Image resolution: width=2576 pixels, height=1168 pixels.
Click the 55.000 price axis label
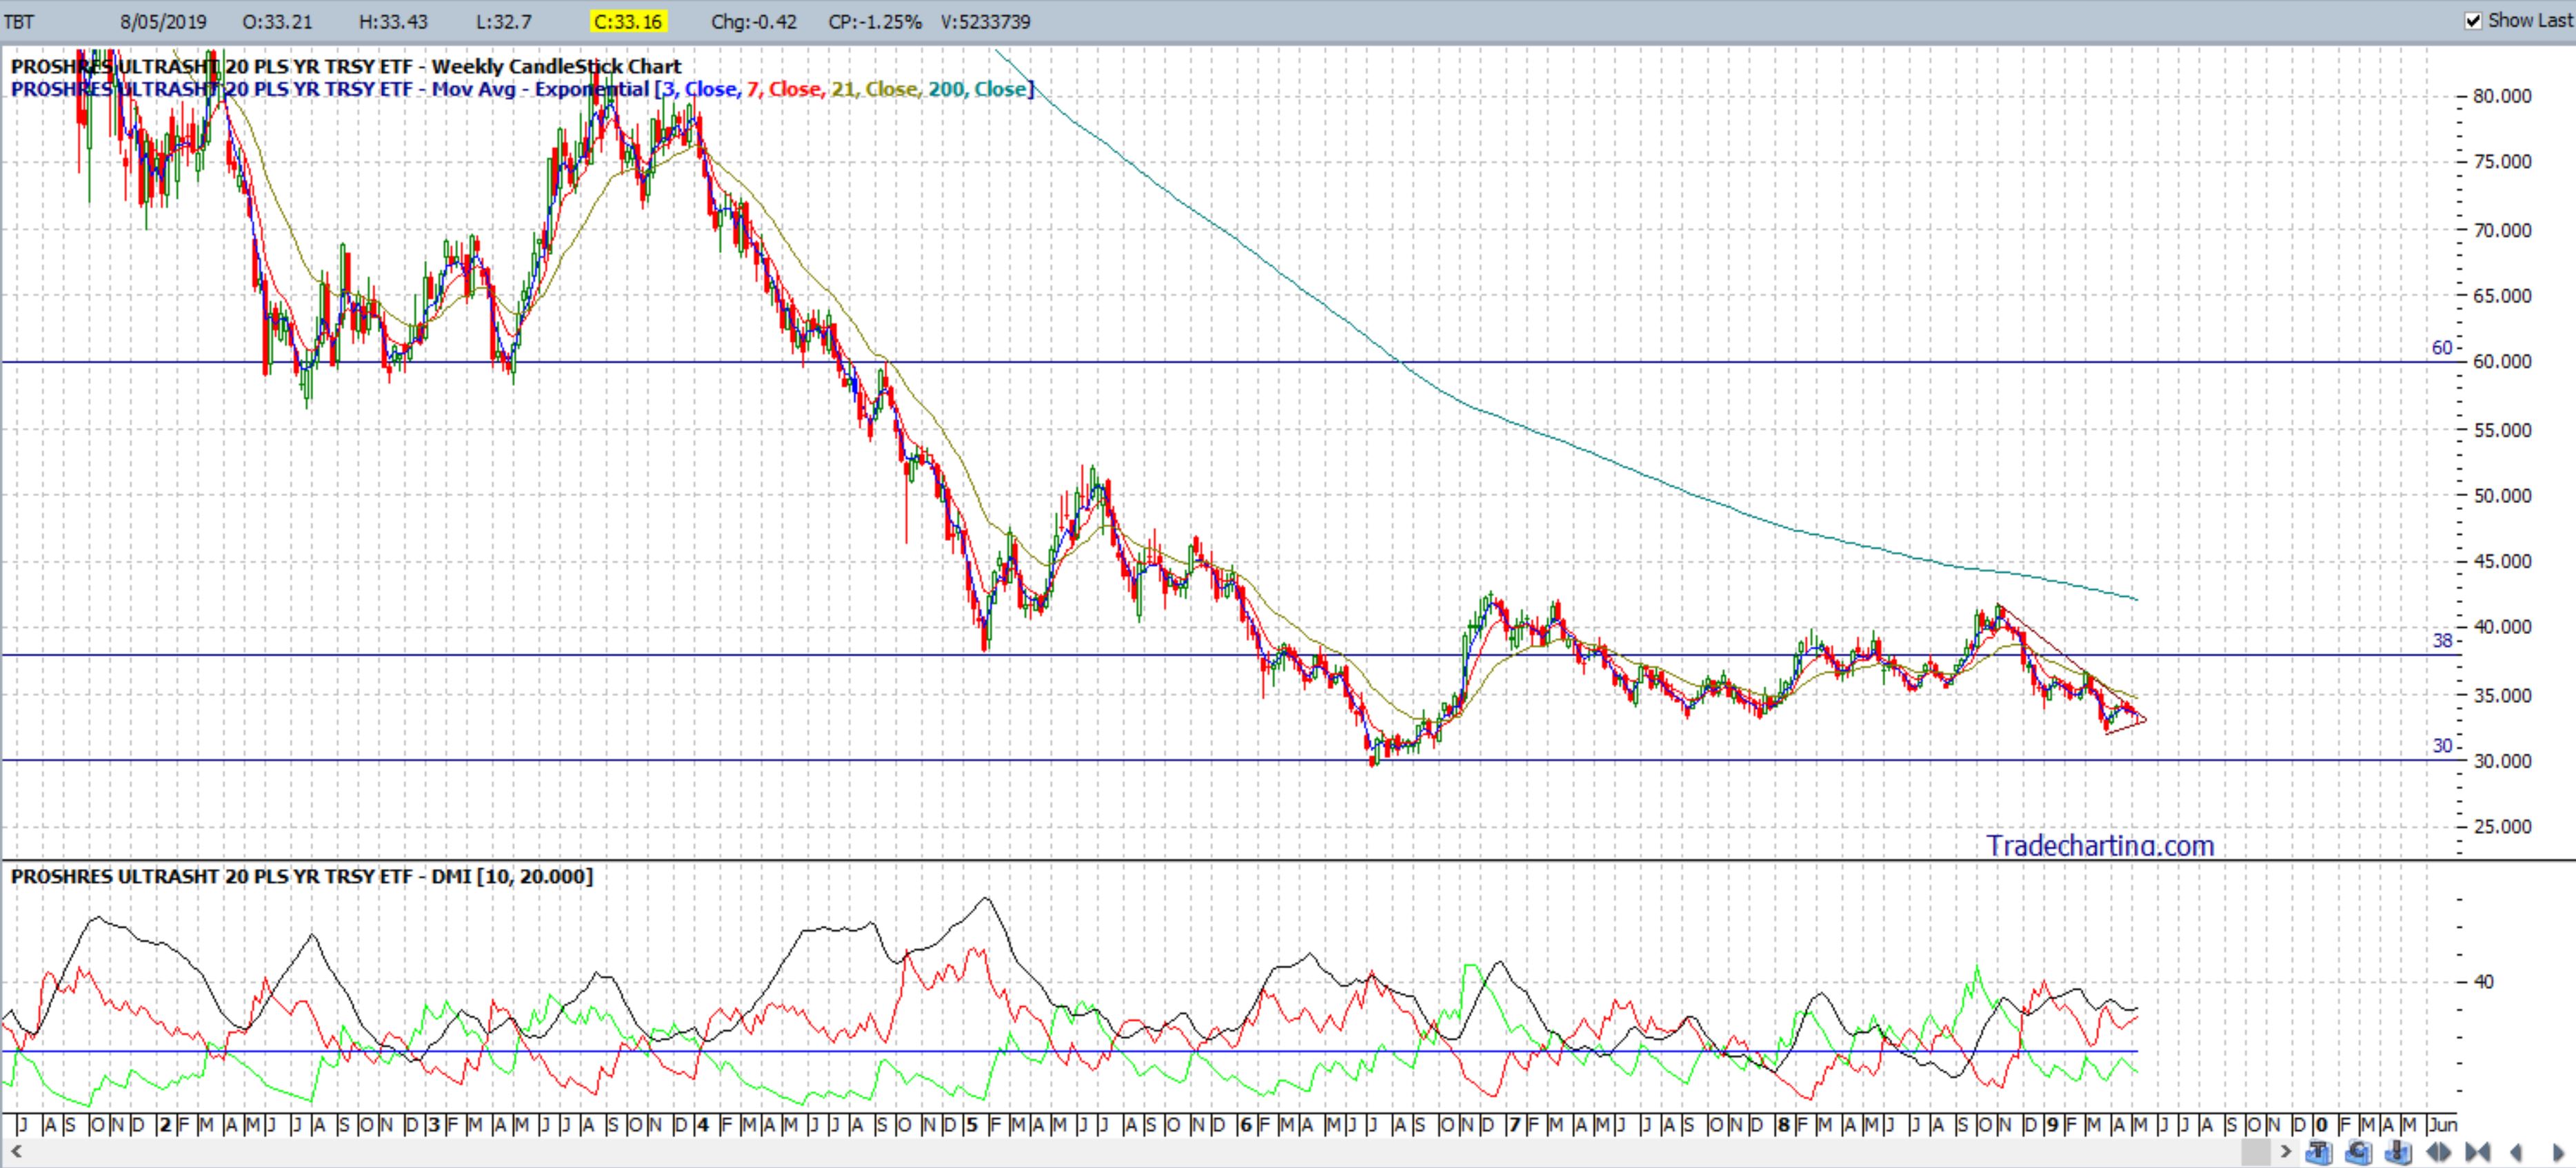[2502, 431]
